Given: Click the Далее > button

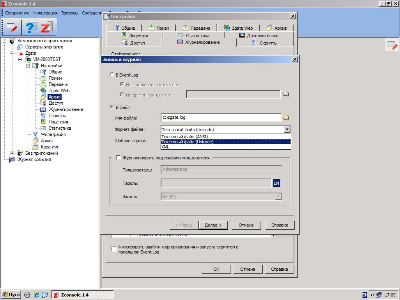Looking at the screenshot, I should click(x=213, y=225).
